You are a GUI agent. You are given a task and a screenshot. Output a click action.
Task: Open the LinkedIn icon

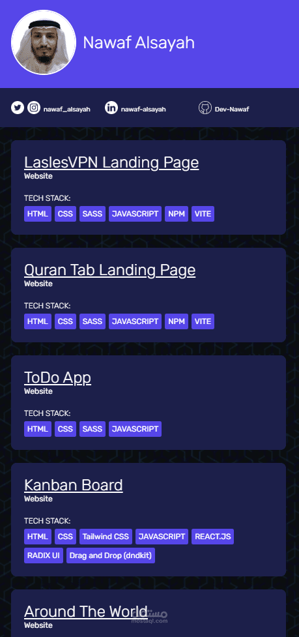[111, 108]
